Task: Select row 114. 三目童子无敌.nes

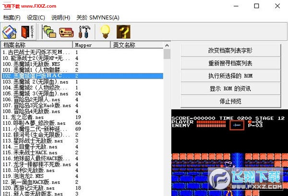Action: (82, 147)
